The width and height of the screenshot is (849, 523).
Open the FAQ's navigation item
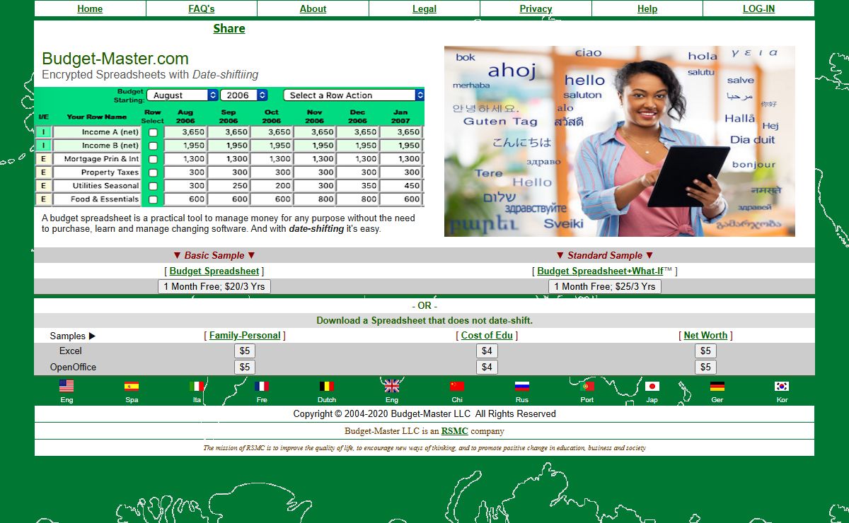point(202,8)
